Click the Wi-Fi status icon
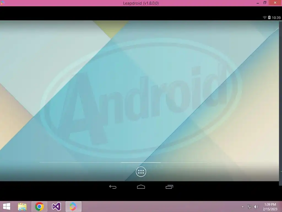Viewport: 282px width, 212px height. pos(265,17)
